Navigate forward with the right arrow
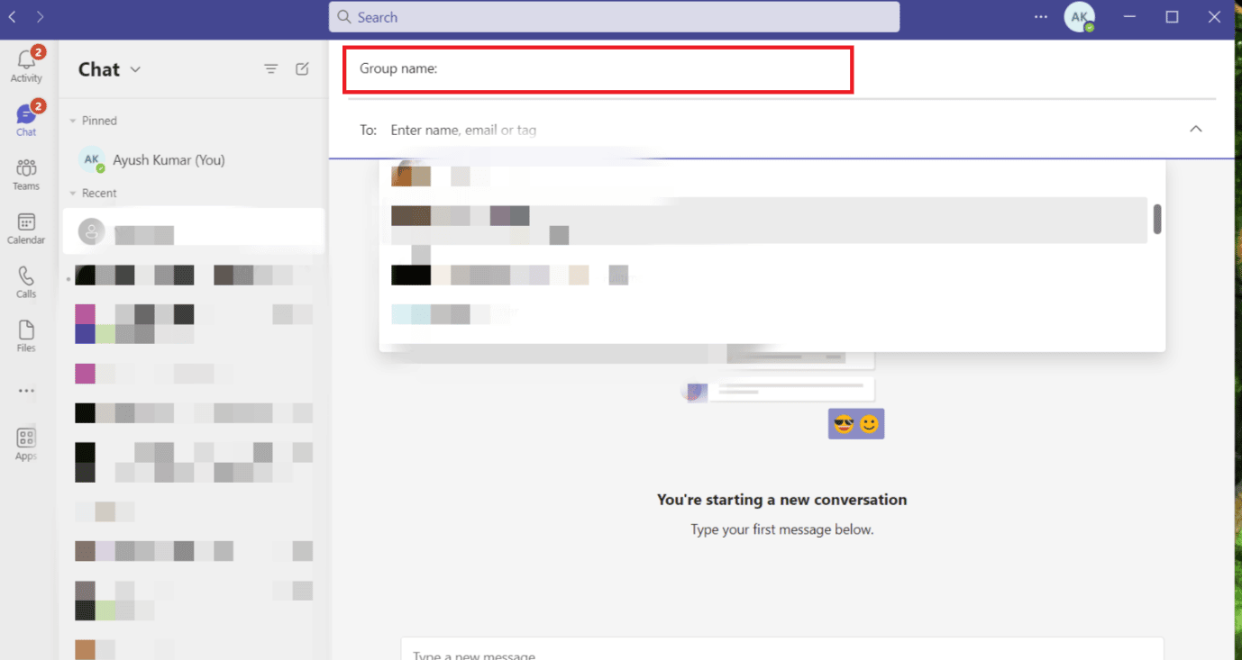This screenshot has height=660, width=1242. click(40, 17)
